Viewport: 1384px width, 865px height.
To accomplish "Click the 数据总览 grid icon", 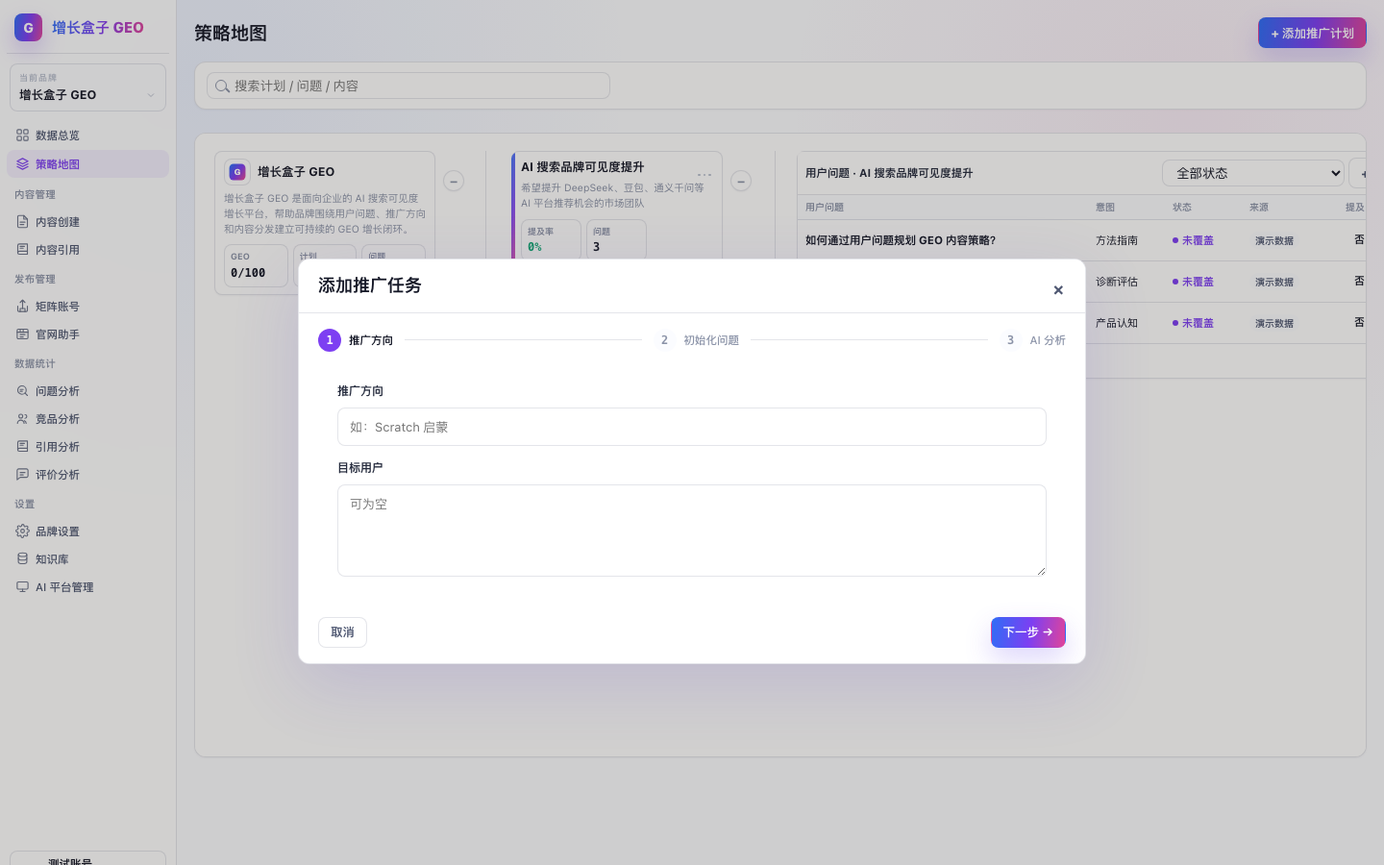I will click(x=22, y=136).
